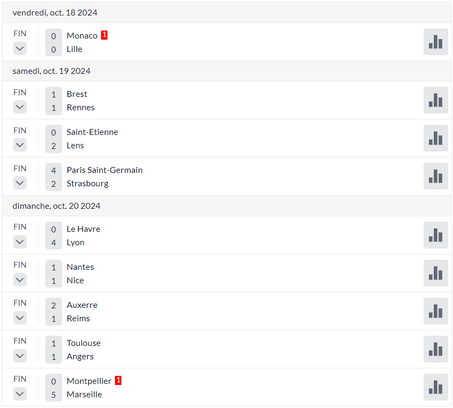Expand Auxerre vs Reims chevron
The image size is (453, 408).
[20, 318]
